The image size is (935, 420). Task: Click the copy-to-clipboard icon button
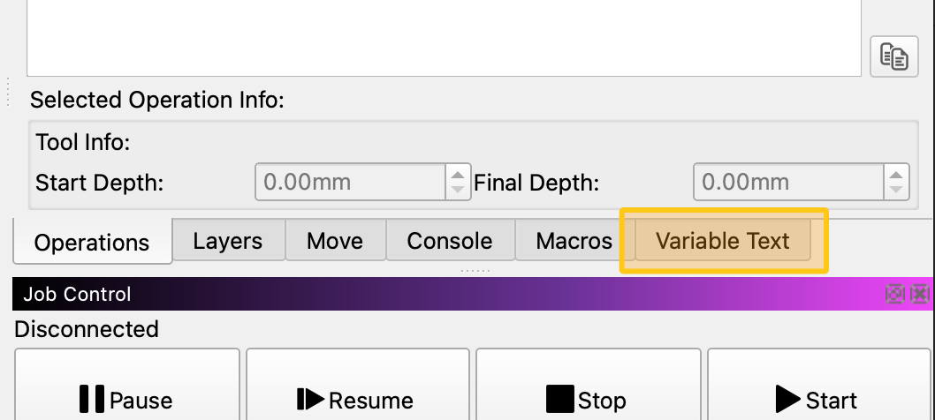coord(894,58)
